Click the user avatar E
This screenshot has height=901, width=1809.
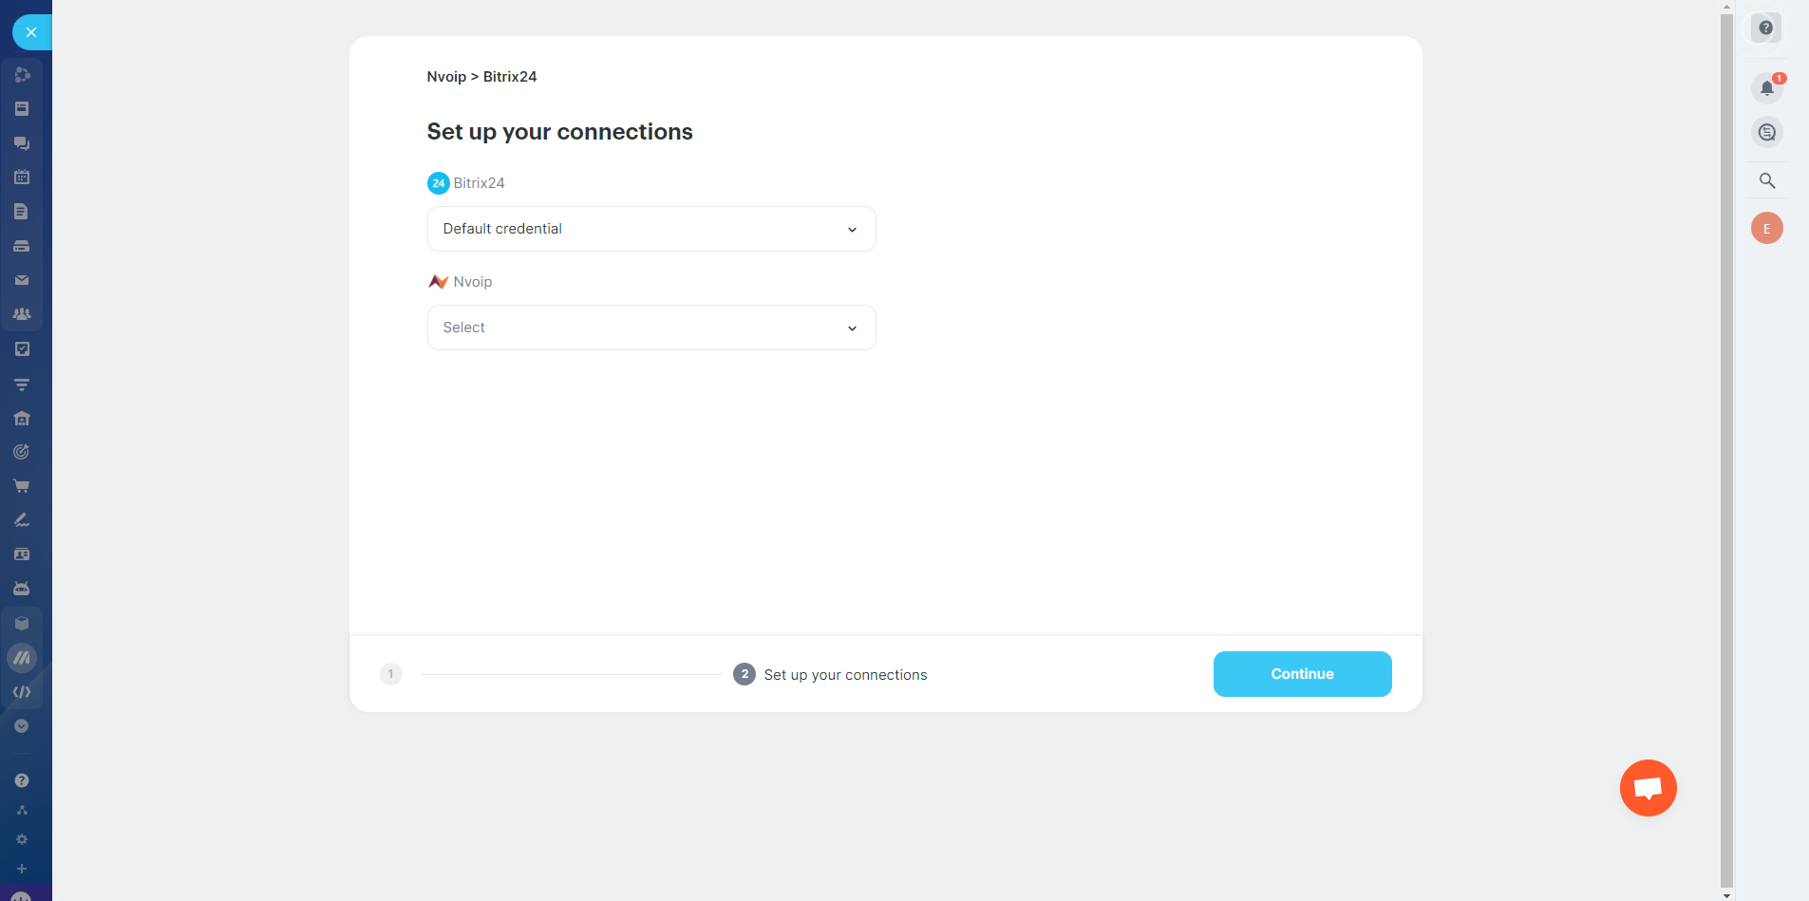coord(1766,228)
